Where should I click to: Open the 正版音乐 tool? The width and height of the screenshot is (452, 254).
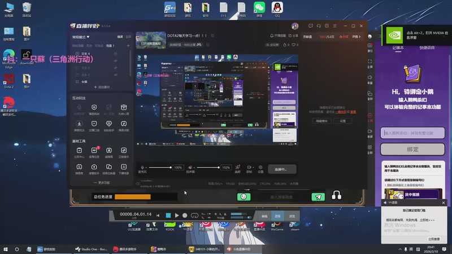[x=124, y=152]
